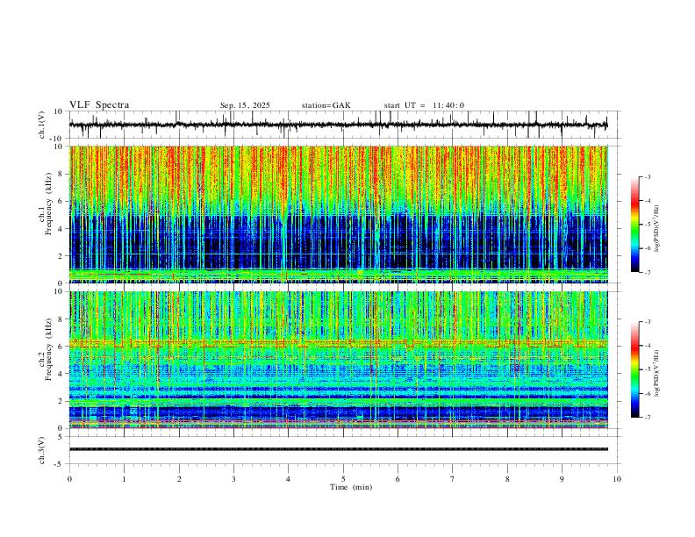This screenshot has height=537, width=695.
Task: Click the "-3" label on ch.1 color scale
Action: (648, 176)
